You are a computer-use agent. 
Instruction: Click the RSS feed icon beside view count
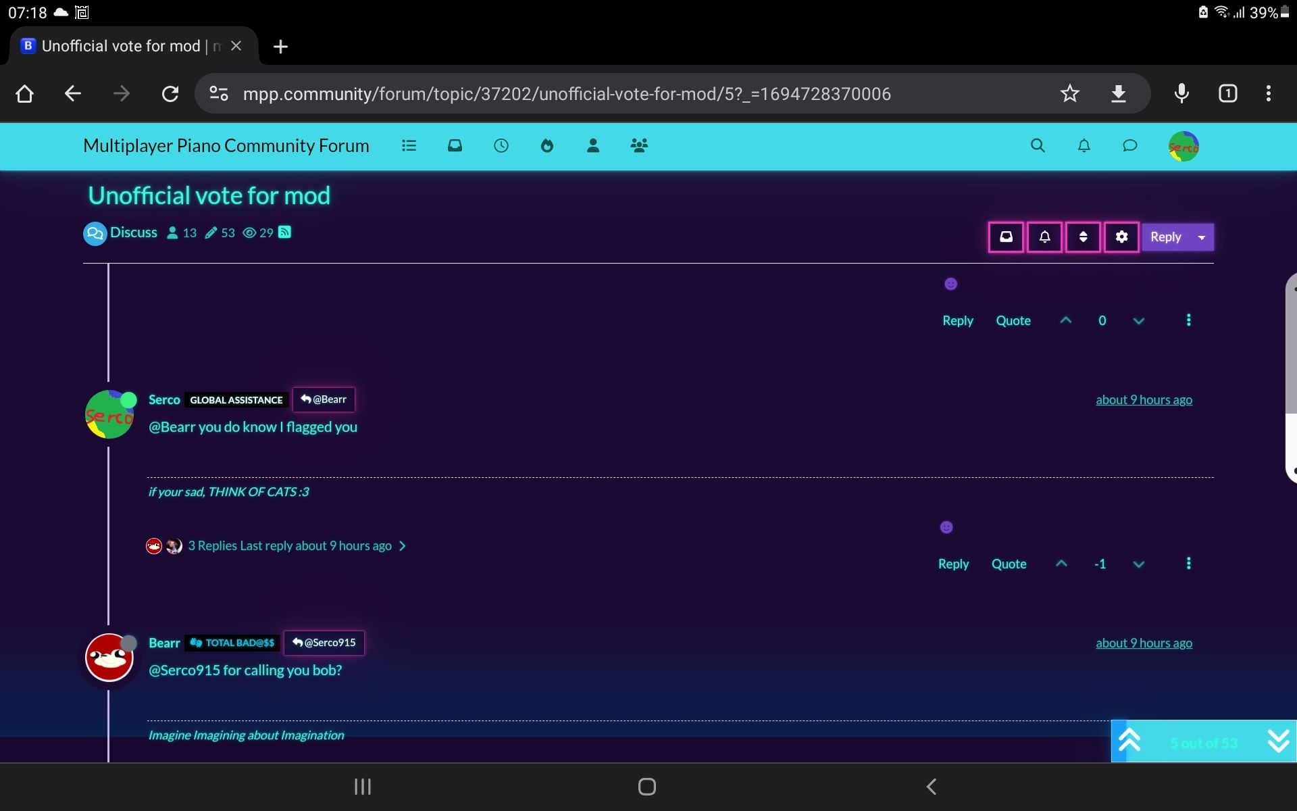285,232
